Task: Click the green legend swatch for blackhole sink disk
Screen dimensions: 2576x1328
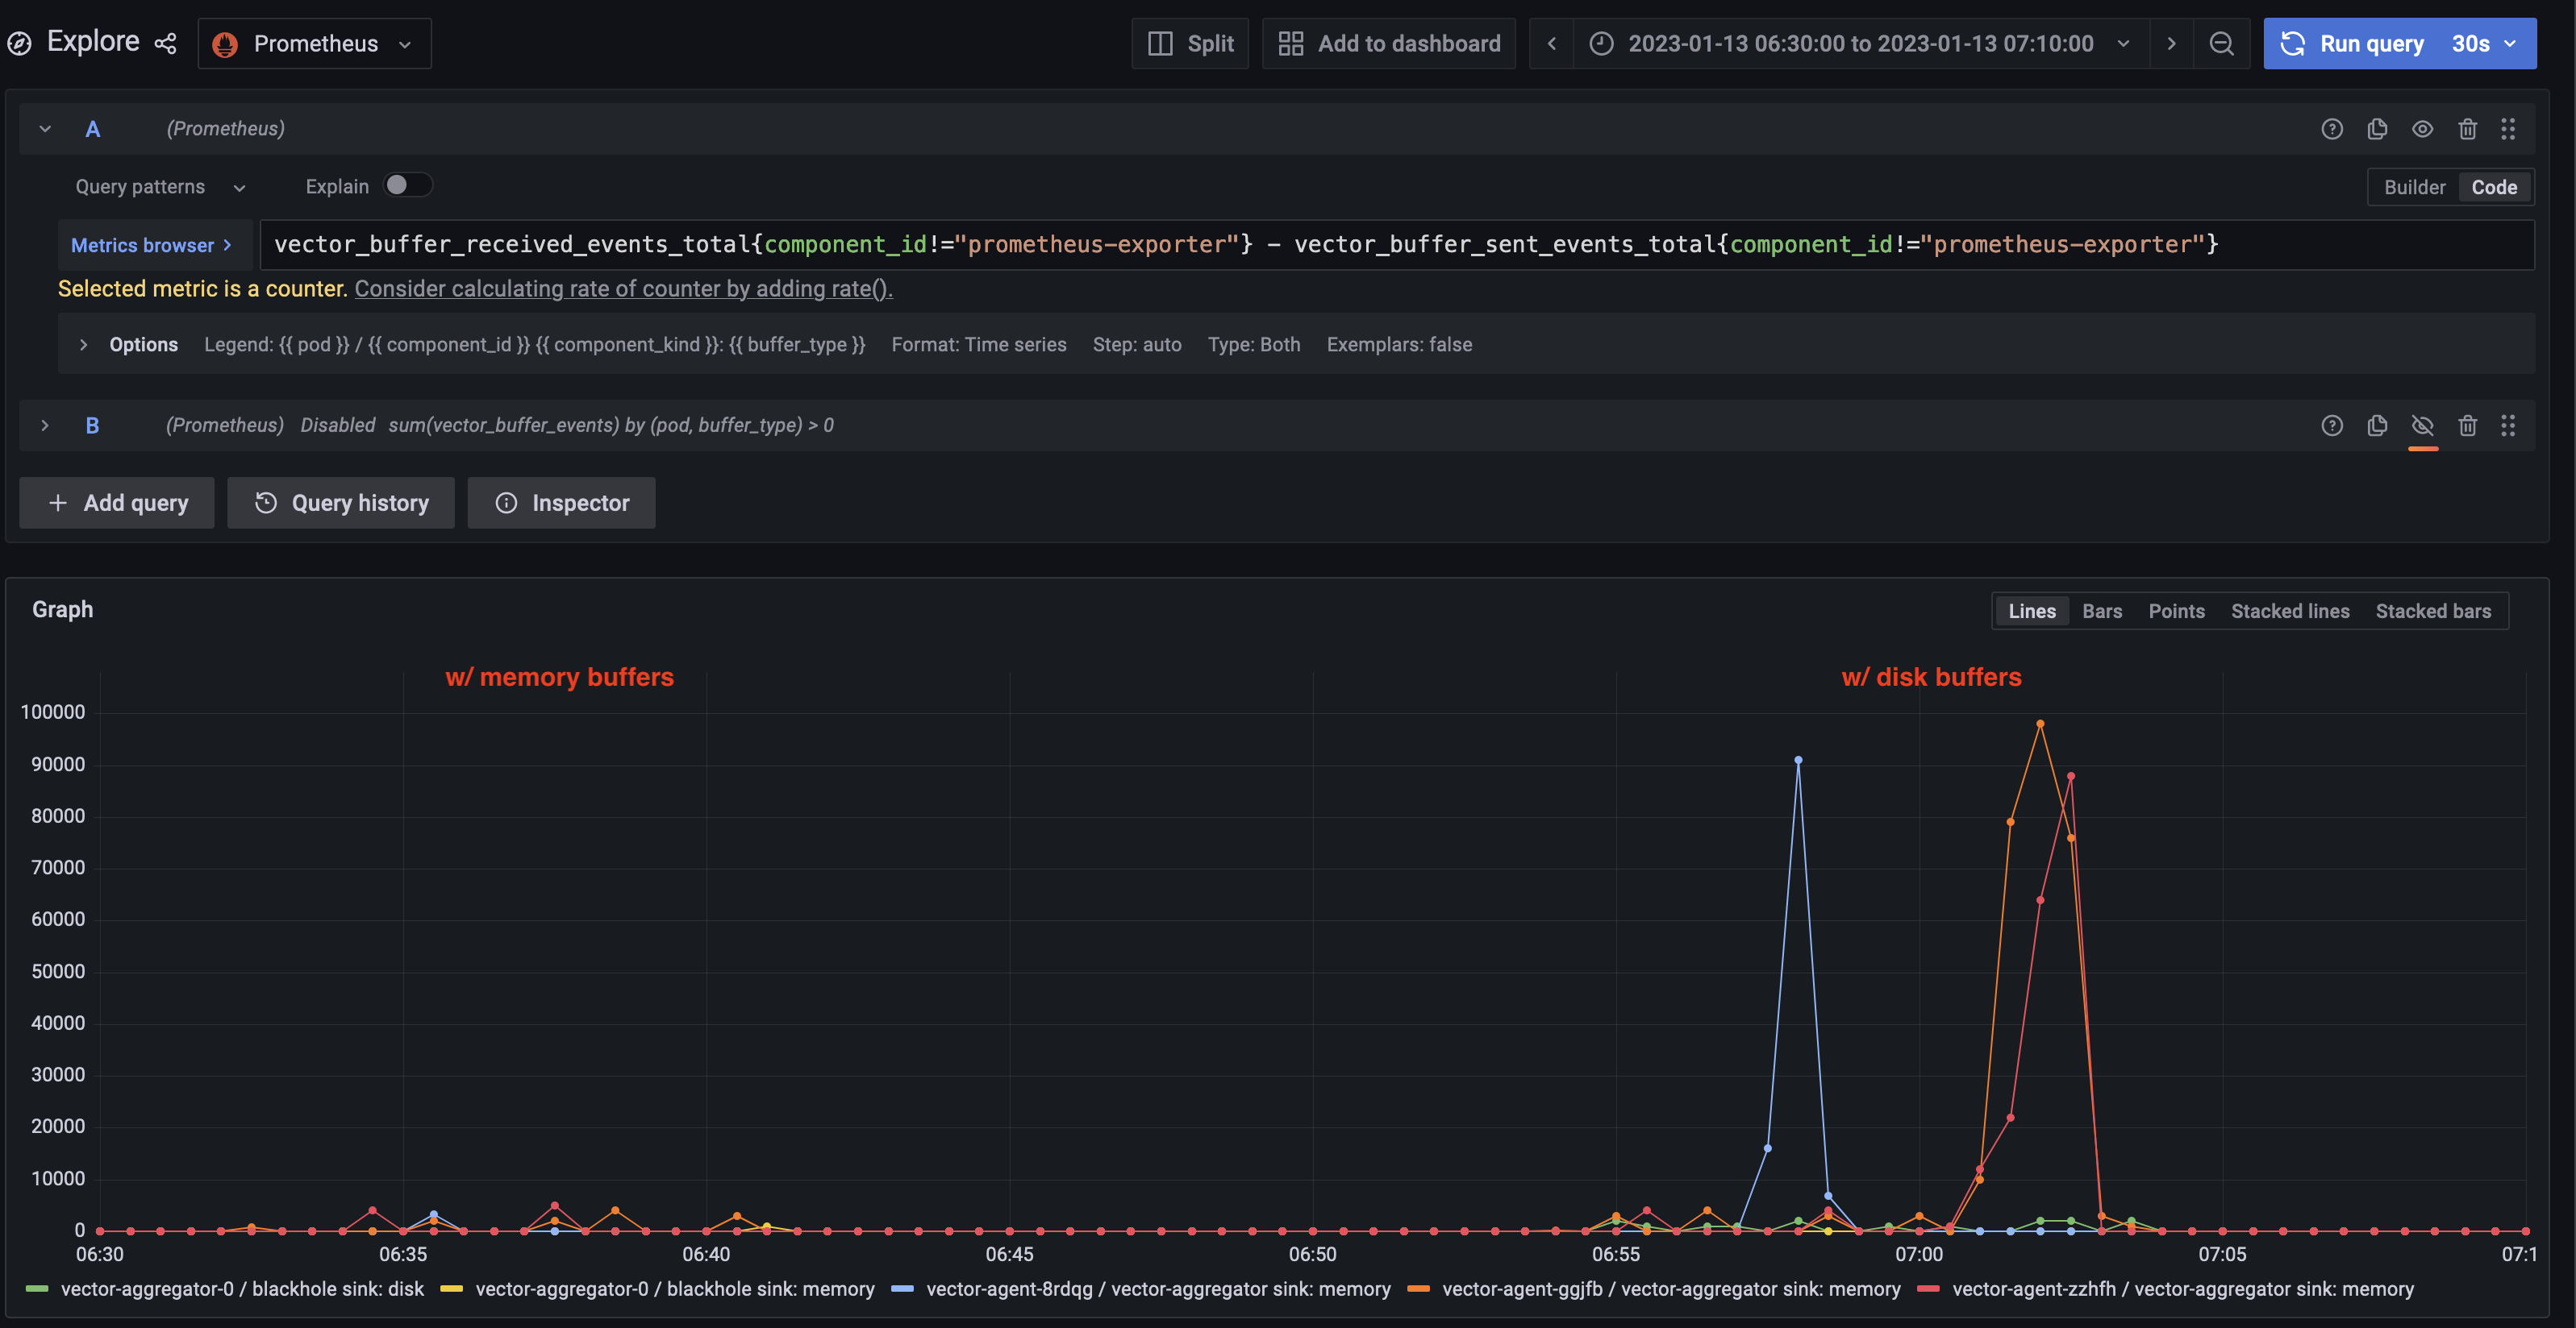Action: tap(37, 1288)
